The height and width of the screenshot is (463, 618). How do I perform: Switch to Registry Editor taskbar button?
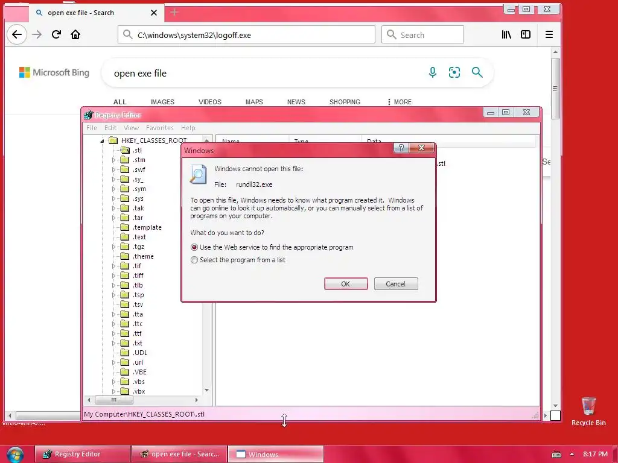click(x=82, y=455)
